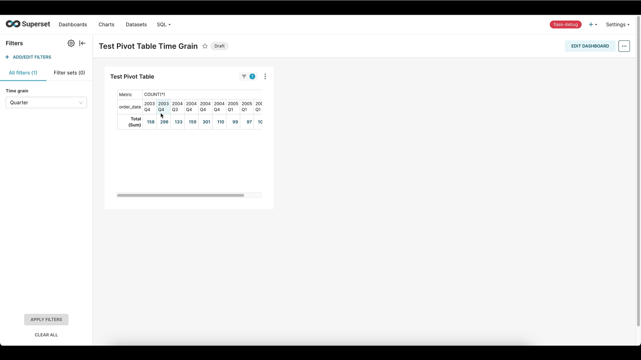This screenshot has height=360, width=641.
Task: Click the Add/Edit Filters plus icon
Action: (7, 57)
